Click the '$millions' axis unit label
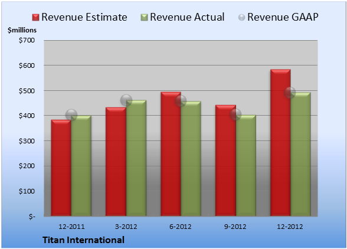Viewport: 347px width, 249px height. click(x=22, y=30)
